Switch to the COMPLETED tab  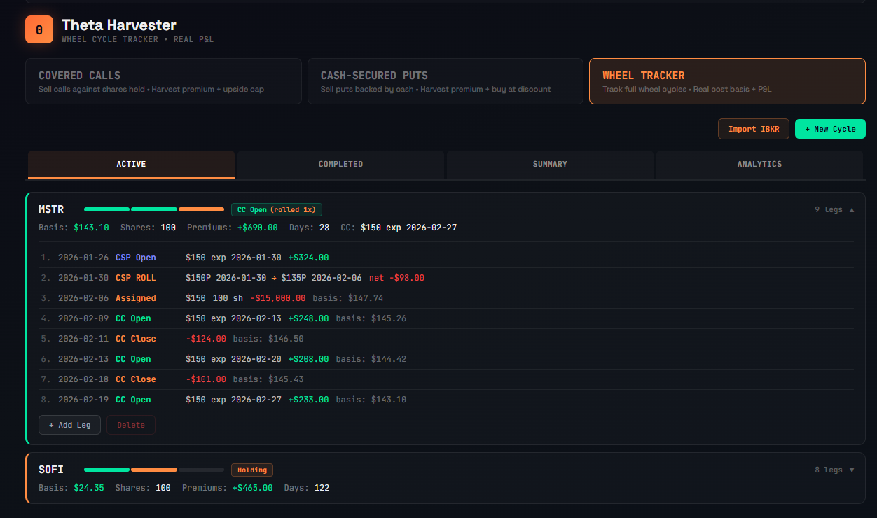(x=340, y=164)
